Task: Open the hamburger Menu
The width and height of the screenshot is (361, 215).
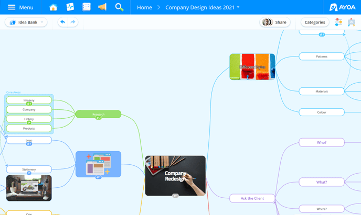Action: coord(20,7)
